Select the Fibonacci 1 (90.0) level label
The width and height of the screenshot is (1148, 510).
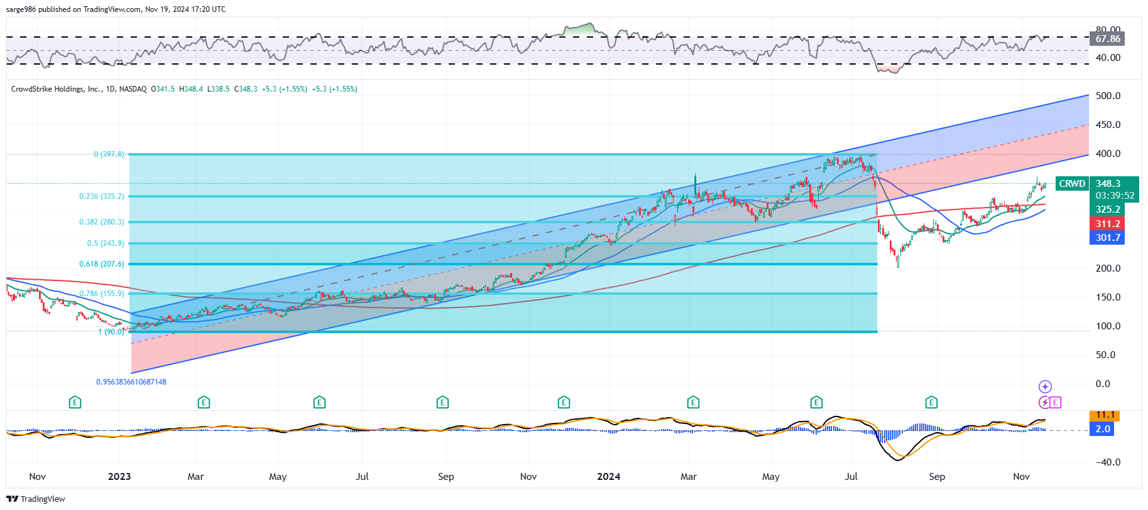point(111,332)
